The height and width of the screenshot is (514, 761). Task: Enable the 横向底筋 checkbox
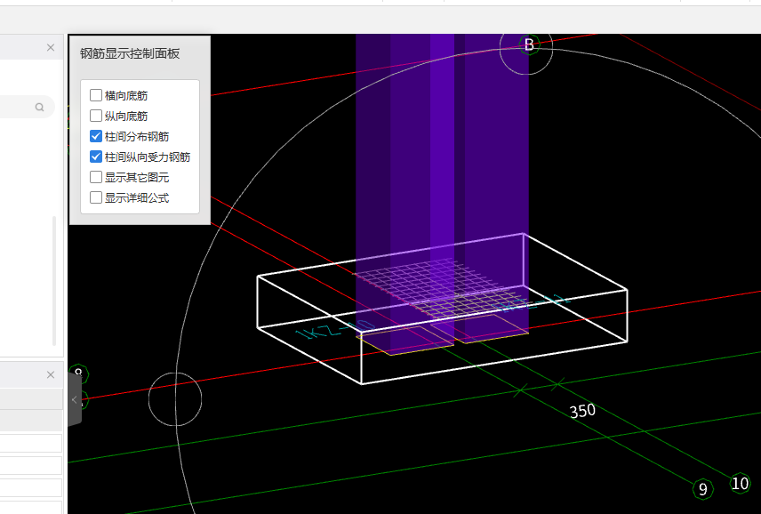[96, 95]
